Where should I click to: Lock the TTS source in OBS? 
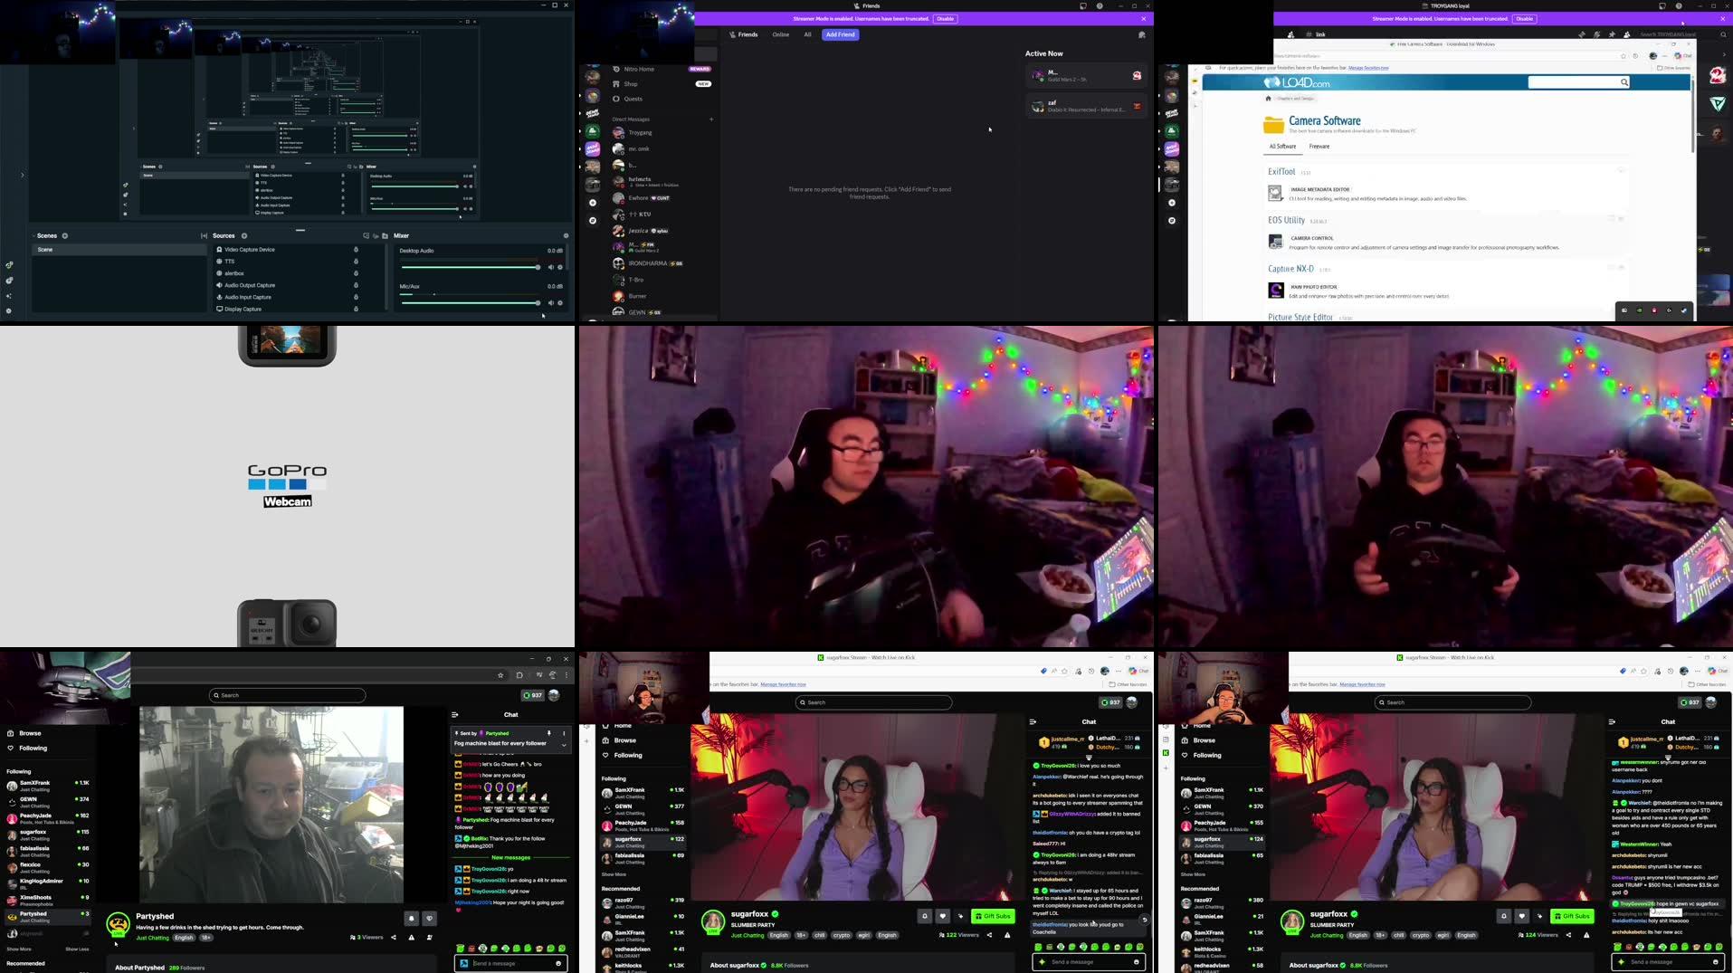coord(356,262)
